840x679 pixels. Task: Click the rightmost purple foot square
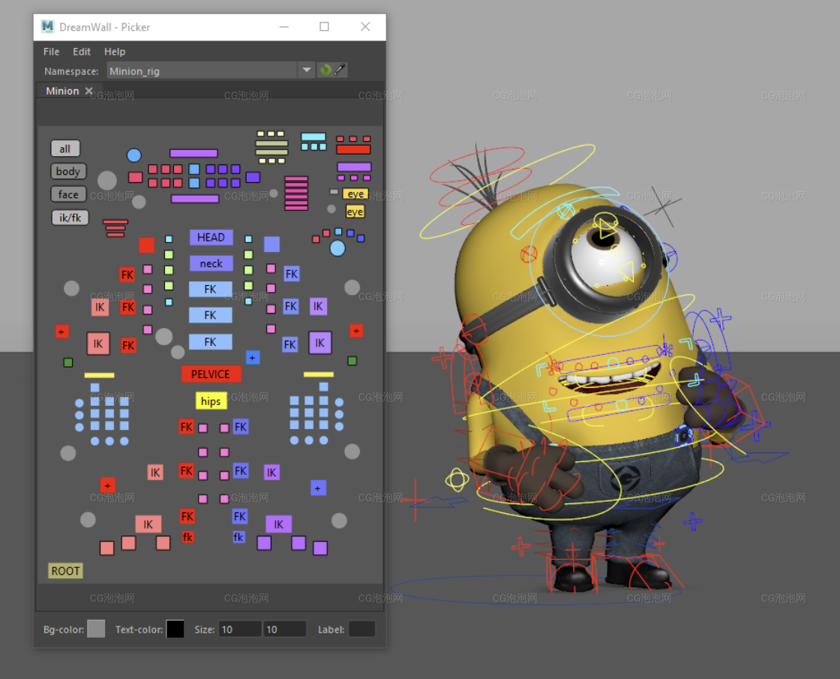click(x=319, y=548)
